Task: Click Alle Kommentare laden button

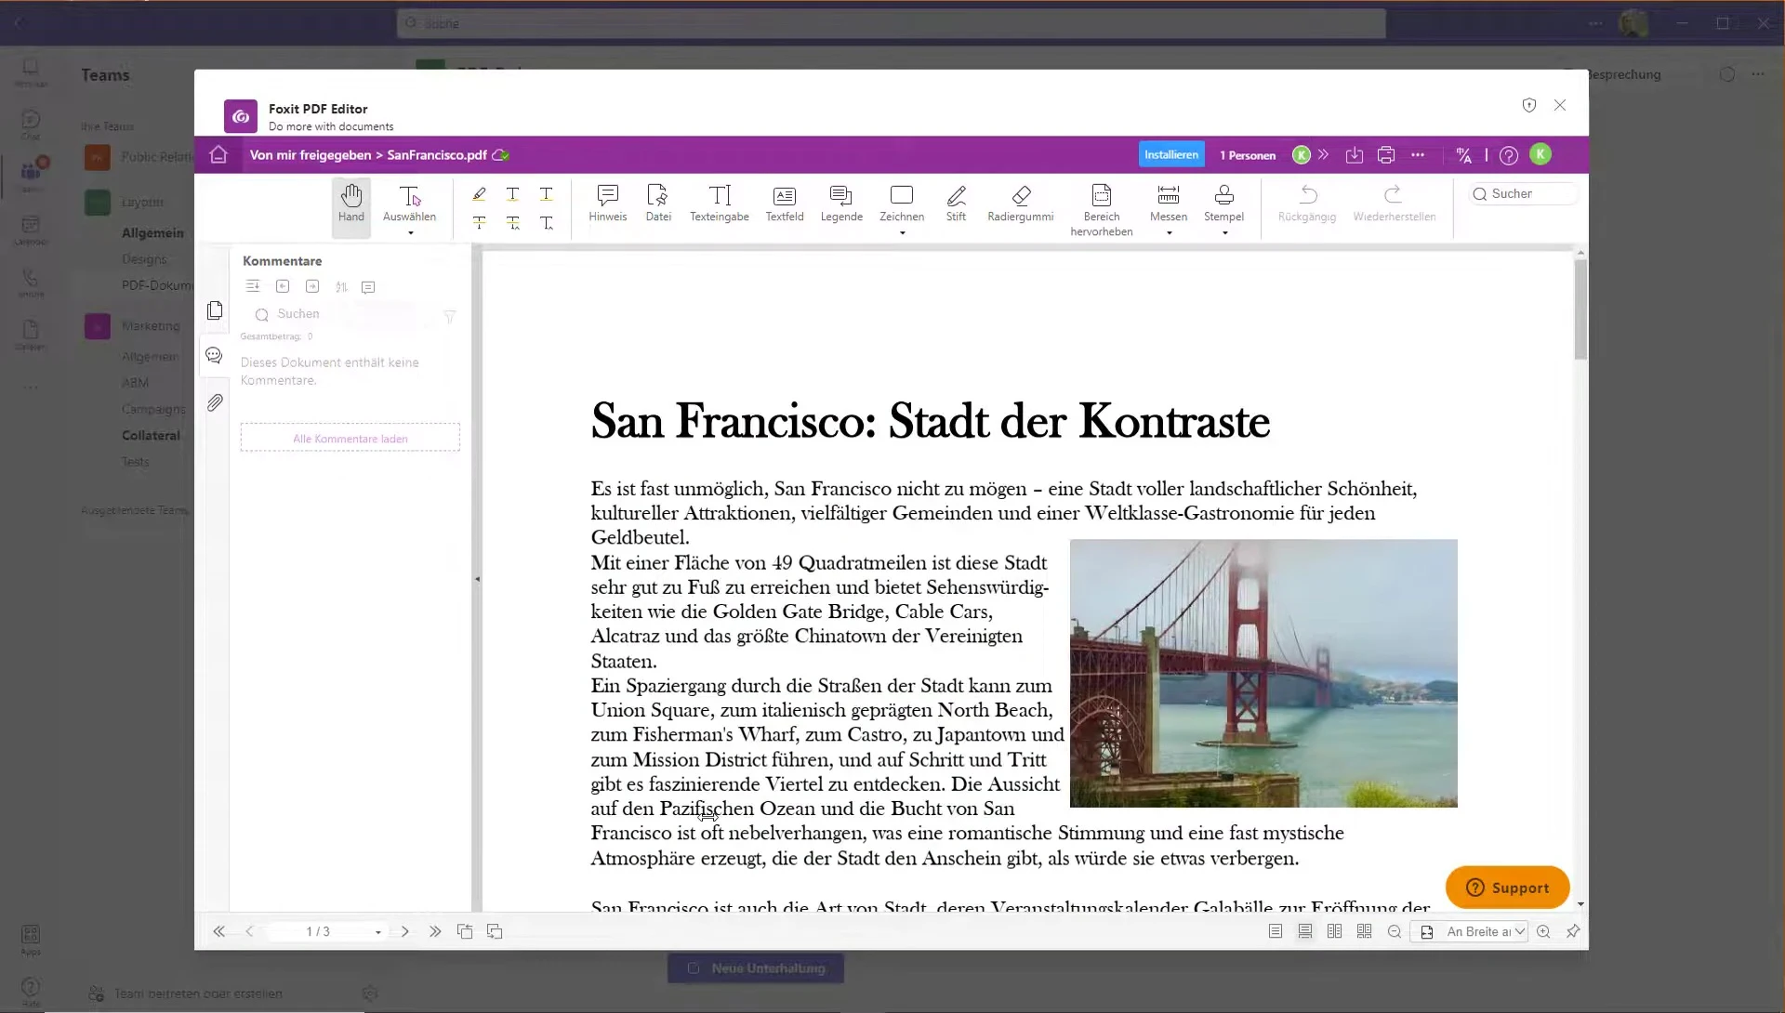Action: 350,438
